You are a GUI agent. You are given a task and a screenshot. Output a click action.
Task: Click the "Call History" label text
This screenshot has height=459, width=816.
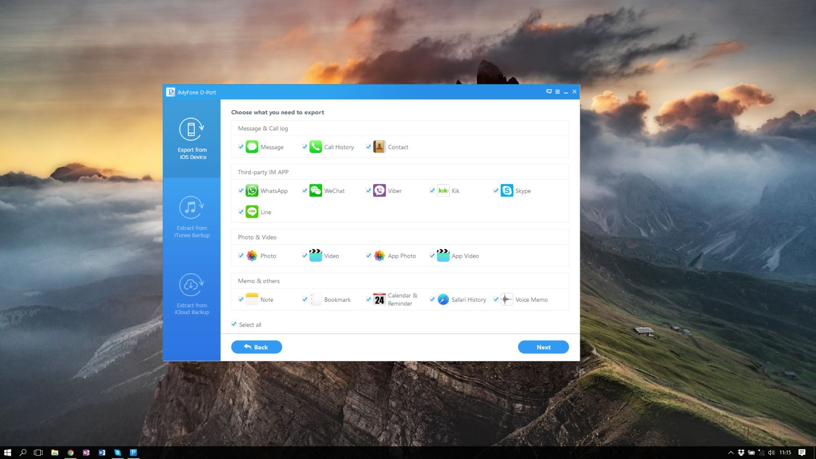(339, 147)
